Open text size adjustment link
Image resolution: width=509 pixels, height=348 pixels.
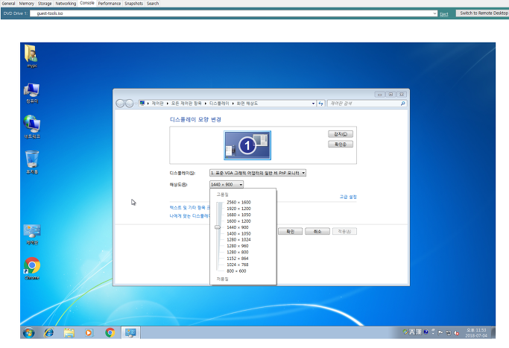189,207
